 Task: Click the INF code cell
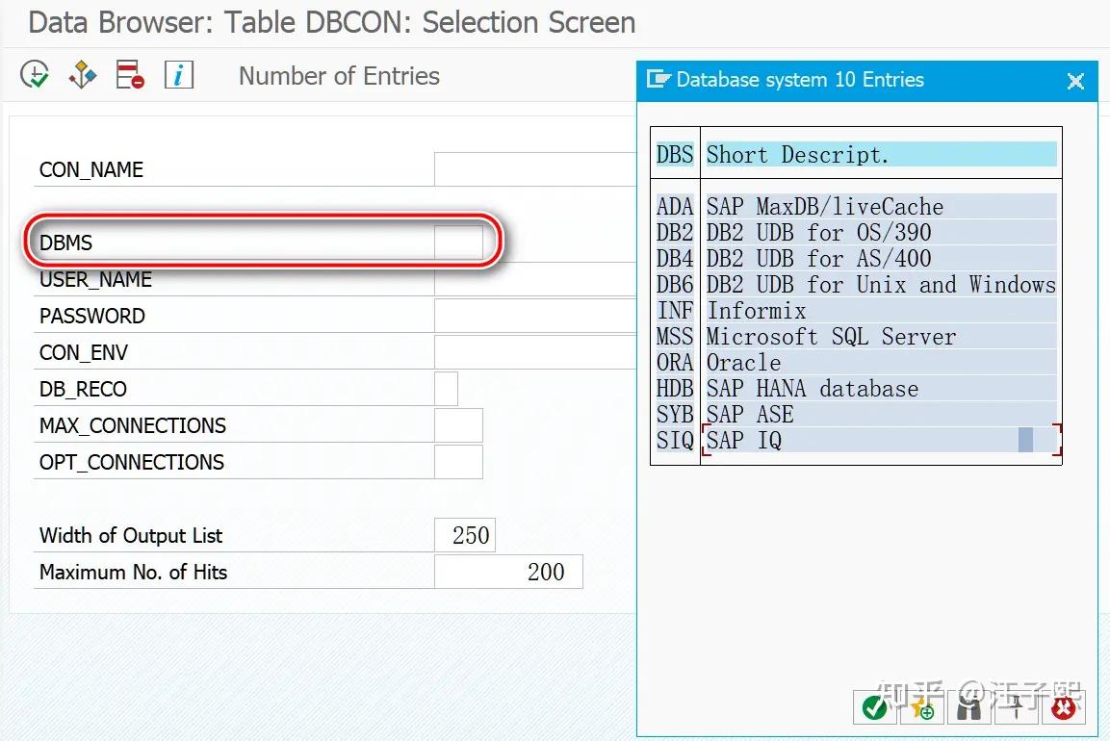675,310
